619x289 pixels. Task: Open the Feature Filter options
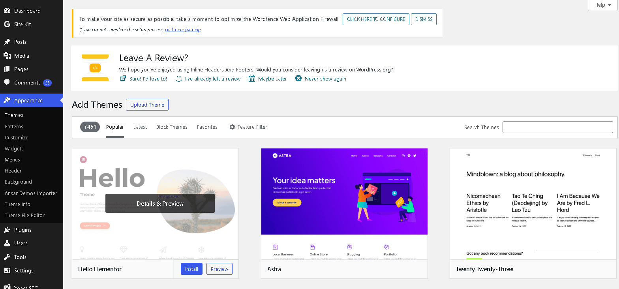pos(248,127)
